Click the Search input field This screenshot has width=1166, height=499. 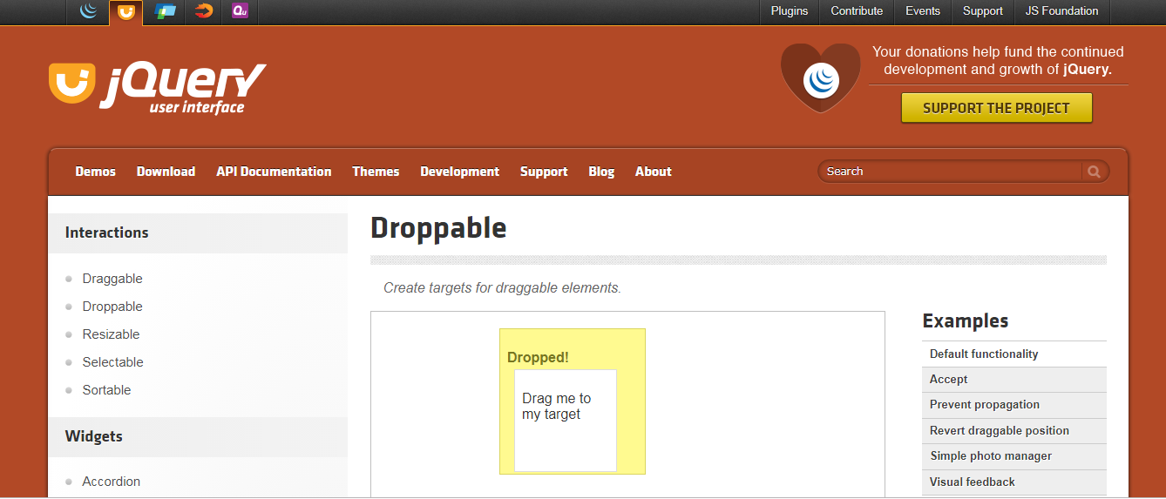[x=950, y=172]
